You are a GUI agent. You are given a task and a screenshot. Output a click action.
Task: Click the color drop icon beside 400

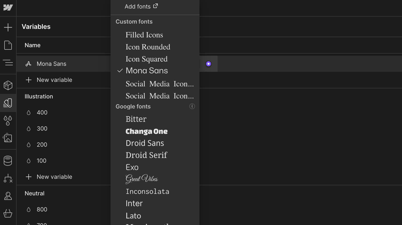[29, 113]
